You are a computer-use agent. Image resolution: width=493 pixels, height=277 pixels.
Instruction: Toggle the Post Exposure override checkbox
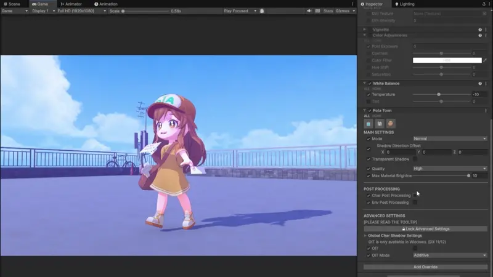coord(369,47)
